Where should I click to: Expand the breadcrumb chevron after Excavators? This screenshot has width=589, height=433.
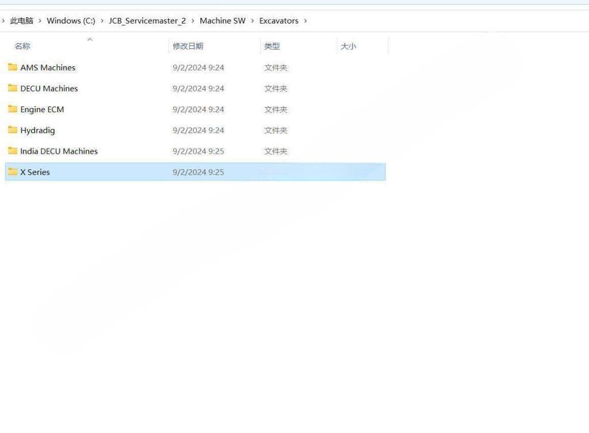[307, 20]
